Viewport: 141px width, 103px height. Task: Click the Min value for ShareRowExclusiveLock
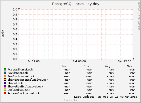coord(89,87)
